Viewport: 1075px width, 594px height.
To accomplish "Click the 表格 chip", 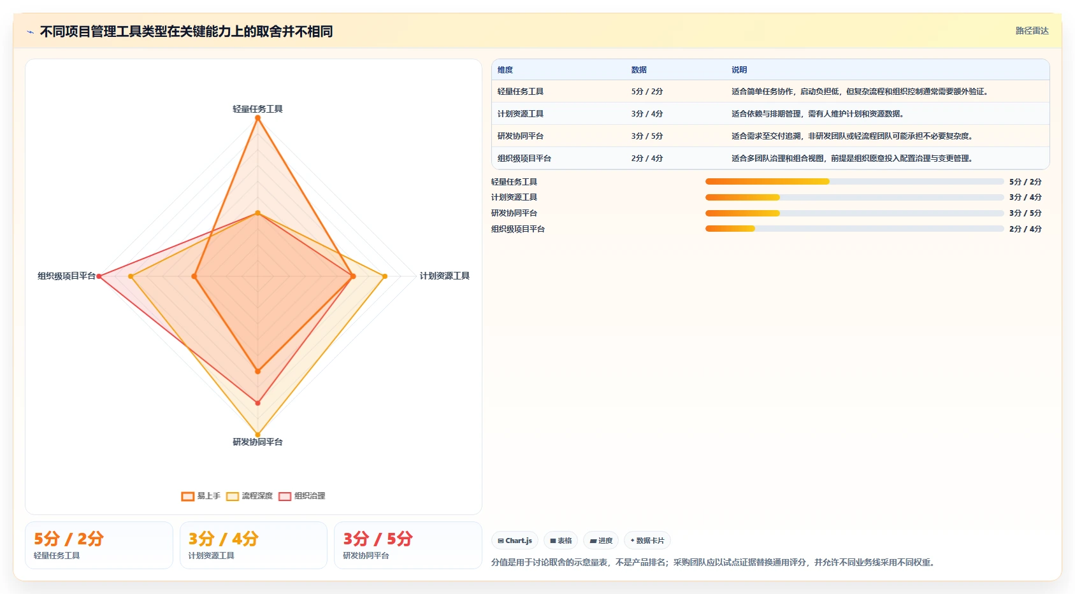I will [561, 541].
